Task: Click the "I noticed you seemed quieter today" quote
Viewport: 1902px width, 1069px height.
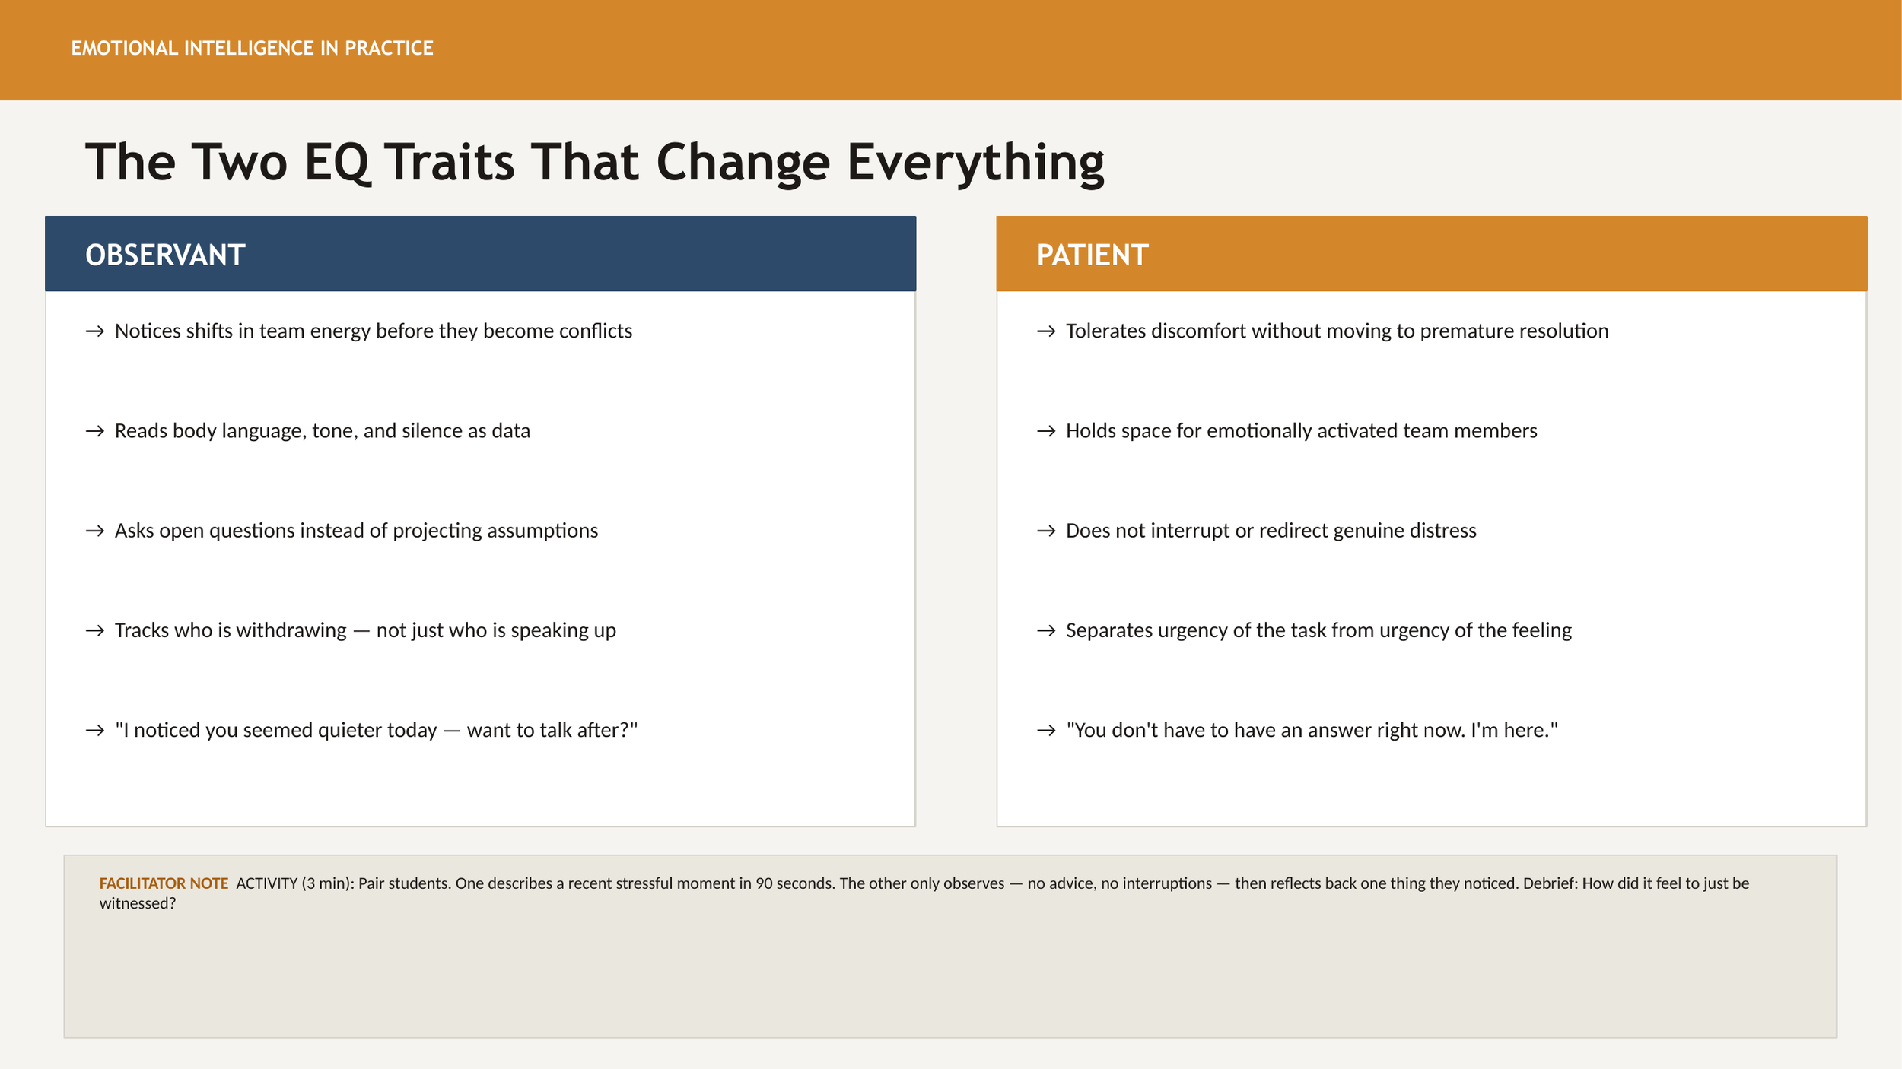Action: (376, 730)
